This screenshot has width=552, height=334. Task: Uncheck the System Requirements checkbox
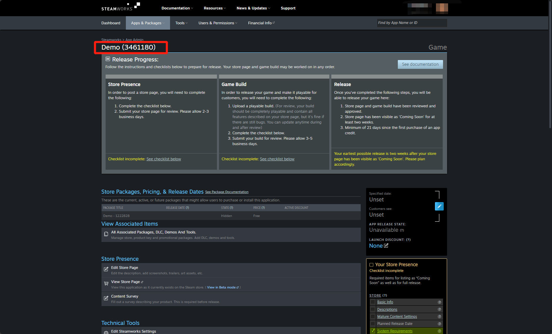click(372, 331)
